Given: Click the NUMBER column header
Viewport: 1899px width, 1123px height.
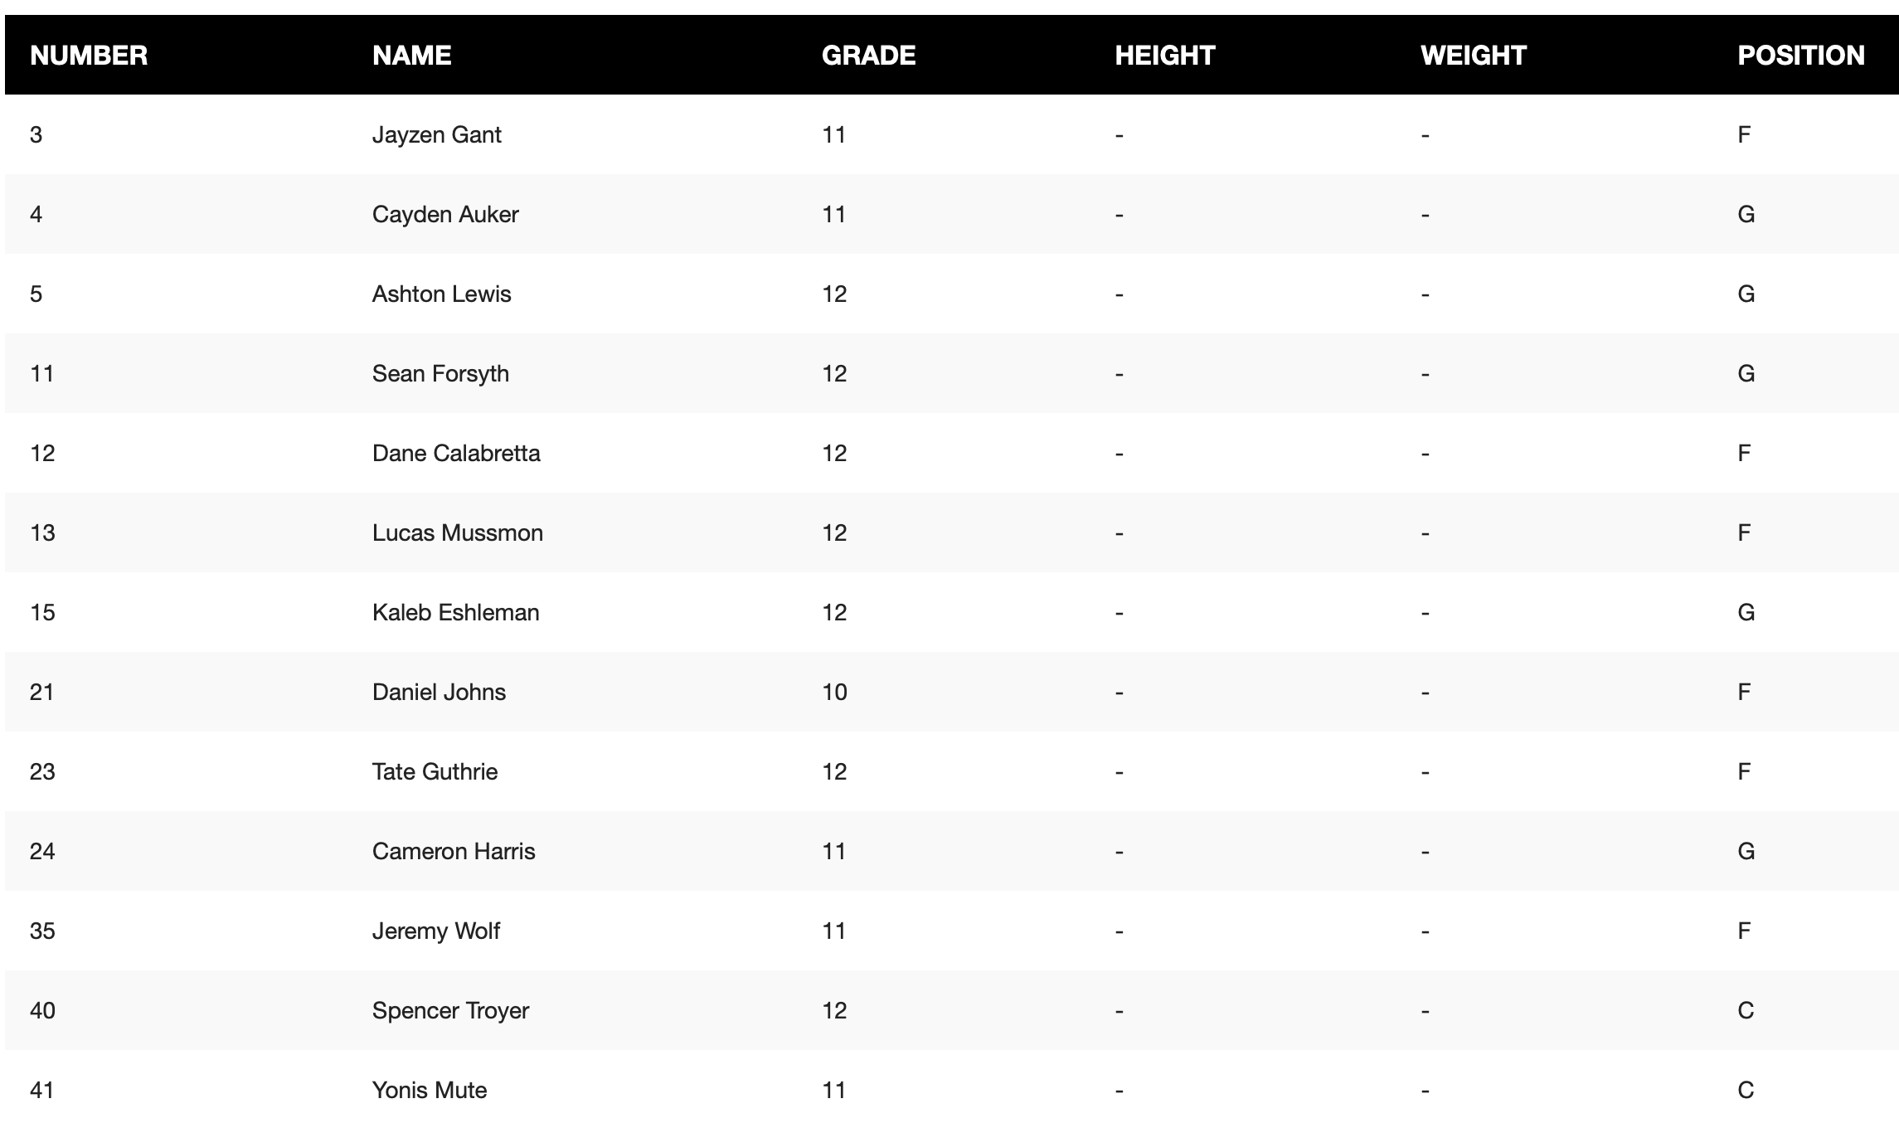Looking at the screenshot, I should (89, 56).
